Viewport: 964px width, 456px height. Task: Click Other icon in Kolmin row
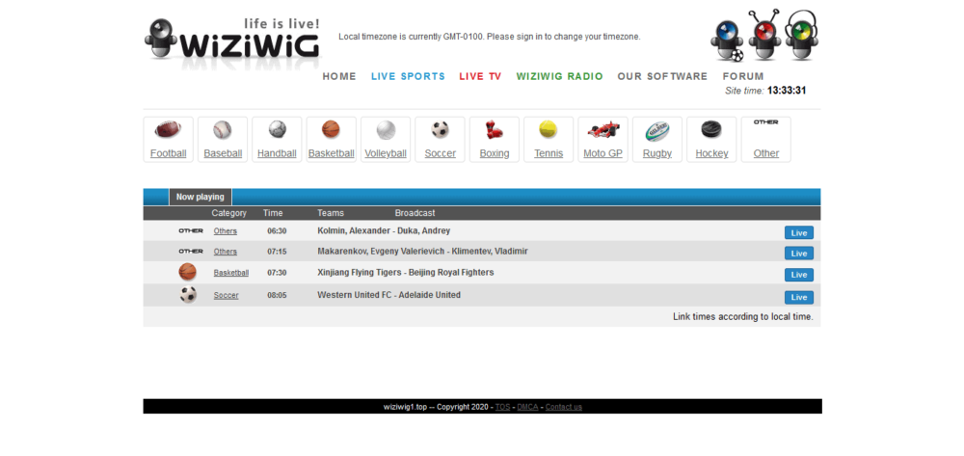click(191, 231)
